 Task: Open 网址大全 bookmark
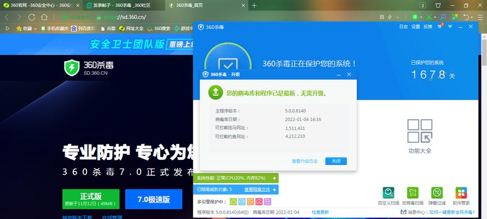[131, 28]
